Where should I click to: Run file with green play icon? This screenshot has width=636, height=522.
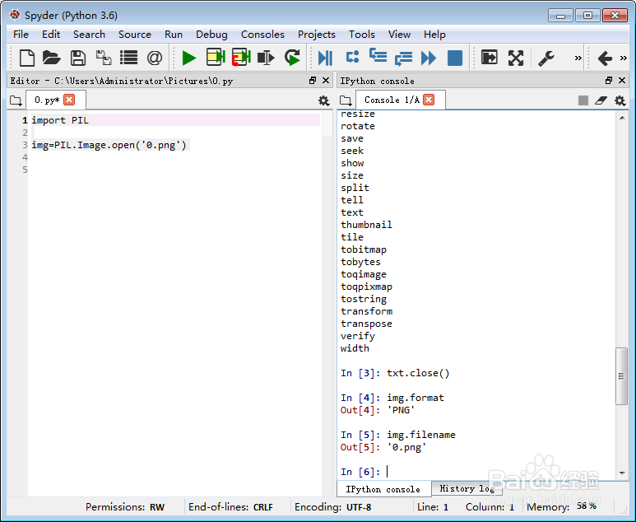point(189,58)
